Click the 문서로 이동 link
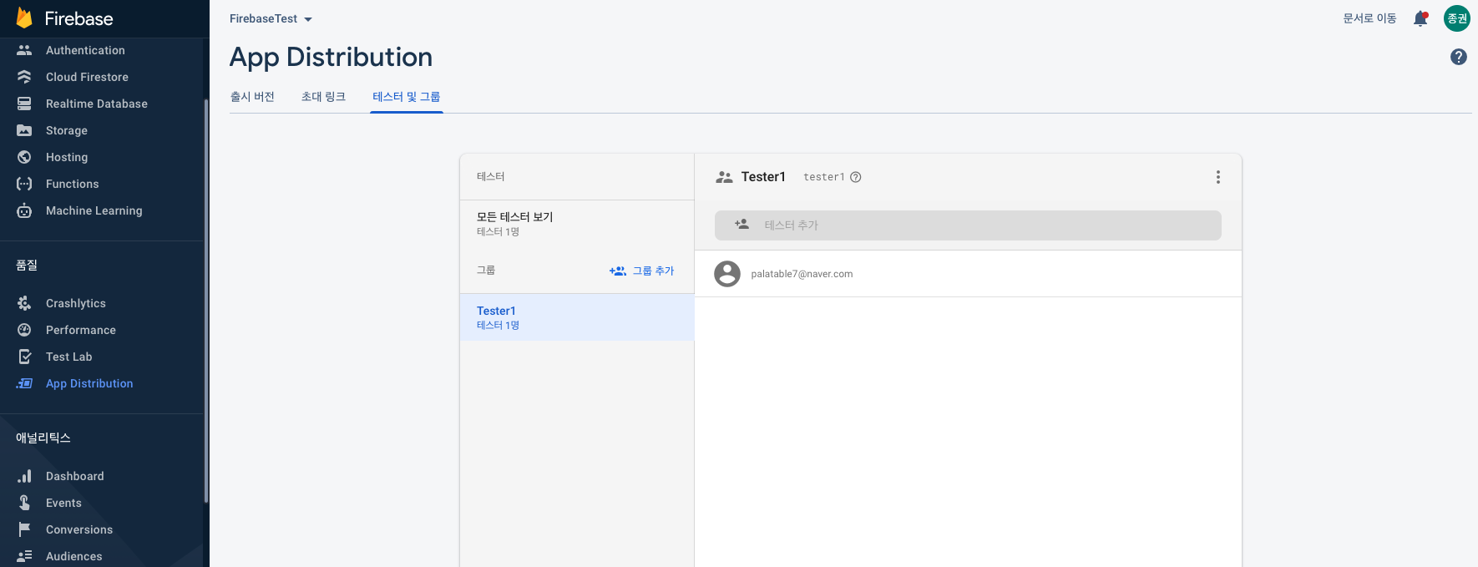This screenshot has height=567, width=1478. (x=1369, y=18)
